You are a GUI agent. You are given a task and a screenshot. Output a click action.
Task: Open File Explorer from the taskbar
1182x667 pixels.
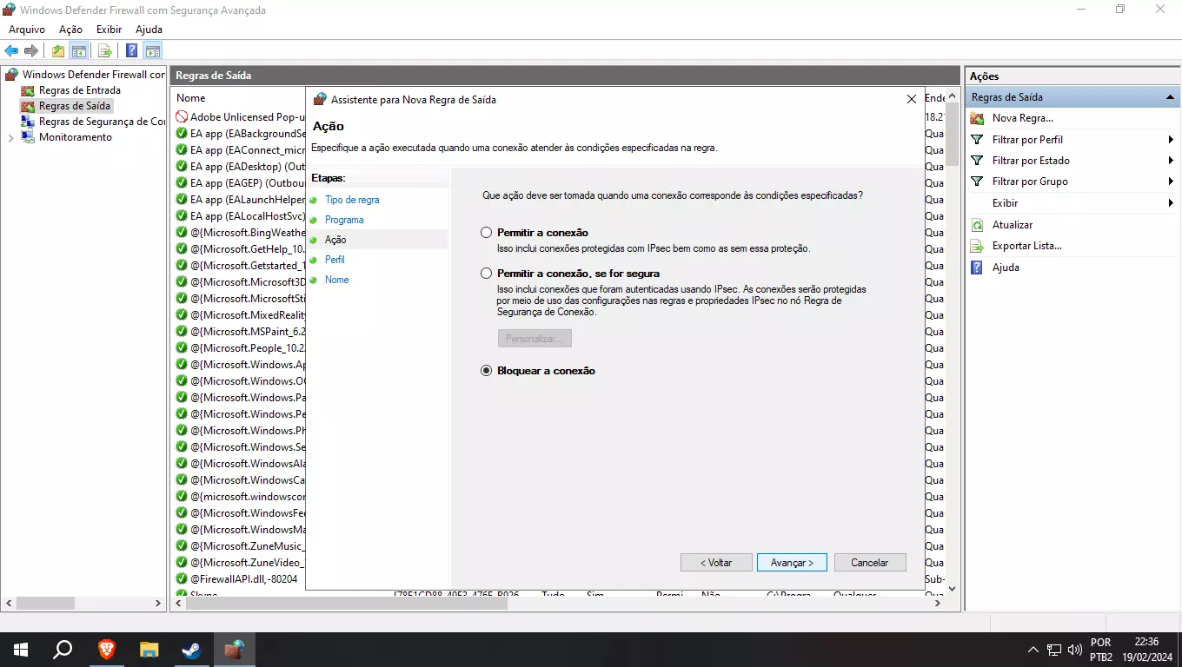click(x=149, y=649)
